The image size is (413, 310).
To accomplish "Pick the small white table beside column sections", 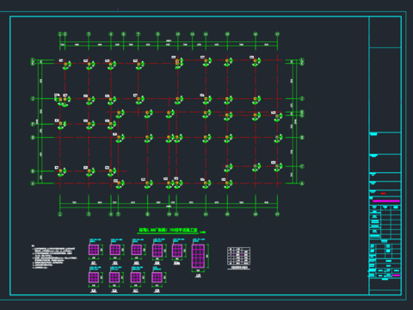I will click(238, 256).
